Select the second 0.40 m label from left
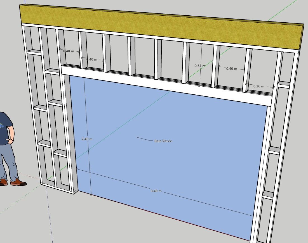Image resolution: width=308 pixels, height=243 pixels. point(92,59)
